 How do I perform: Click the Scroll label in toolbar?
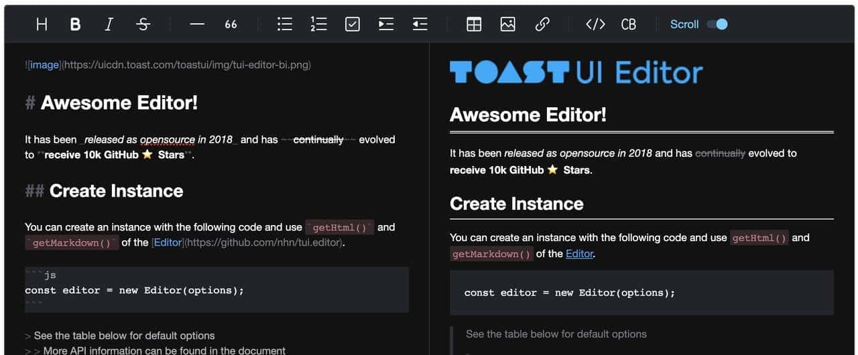pyautogui.click(x=684, y=24)
